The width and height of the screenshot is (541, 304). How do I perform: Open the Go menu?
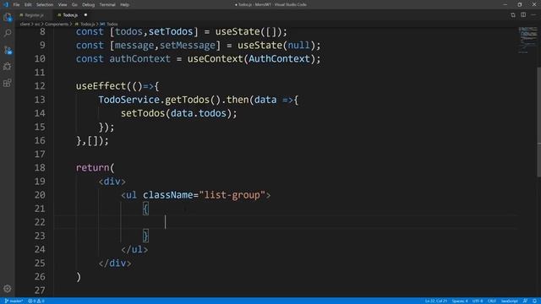coord(74,4)
